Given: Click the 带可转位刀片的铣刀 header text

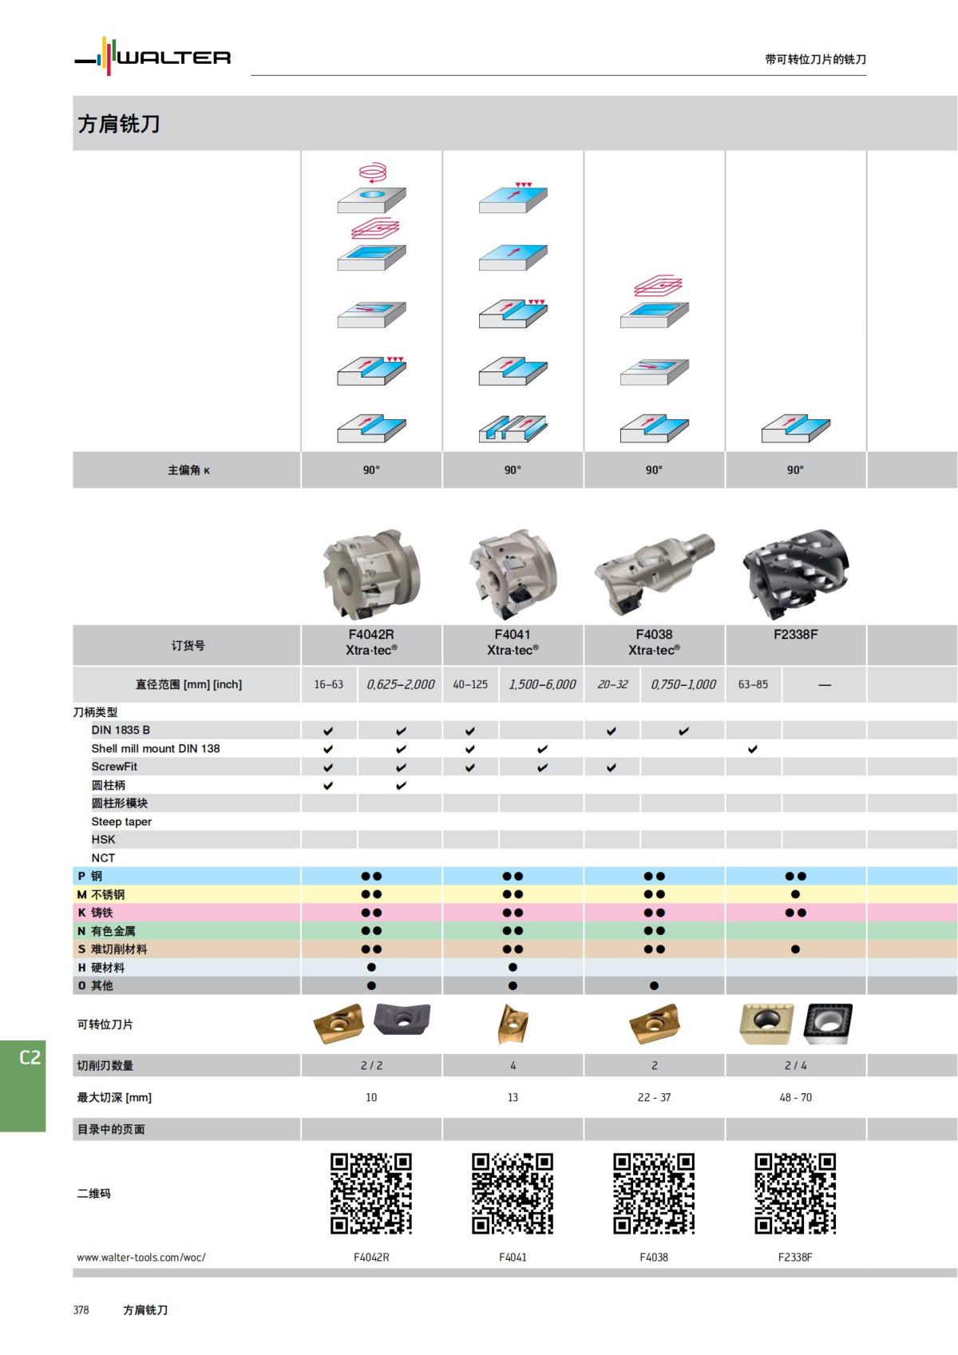Looking at the screenshot, I should pyautogui.click(x=815, y=59).
